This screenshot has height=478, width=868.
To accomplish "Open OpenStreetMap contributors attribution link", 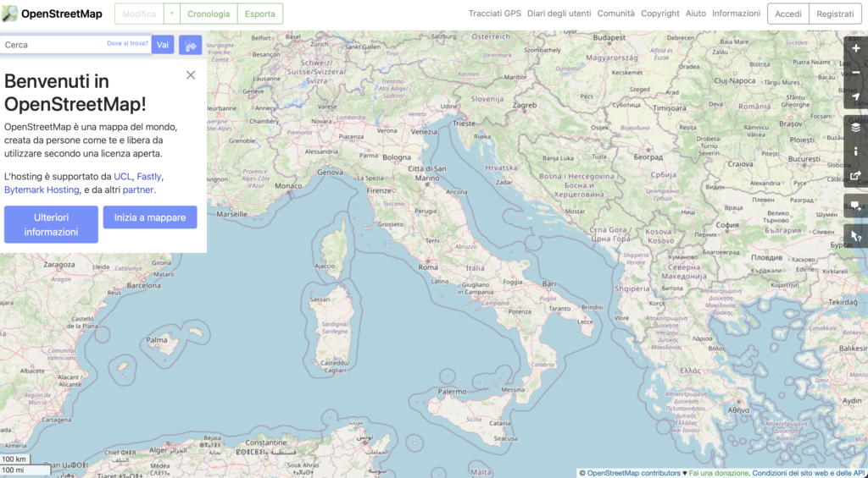I will (633, 473).
